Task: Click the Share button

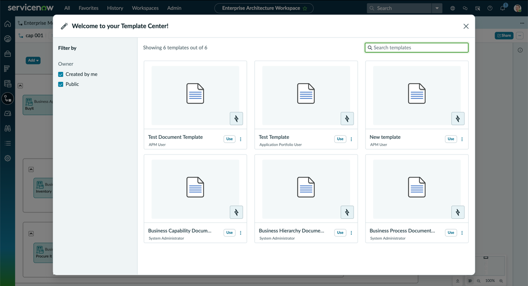Action: coord(504,36)
